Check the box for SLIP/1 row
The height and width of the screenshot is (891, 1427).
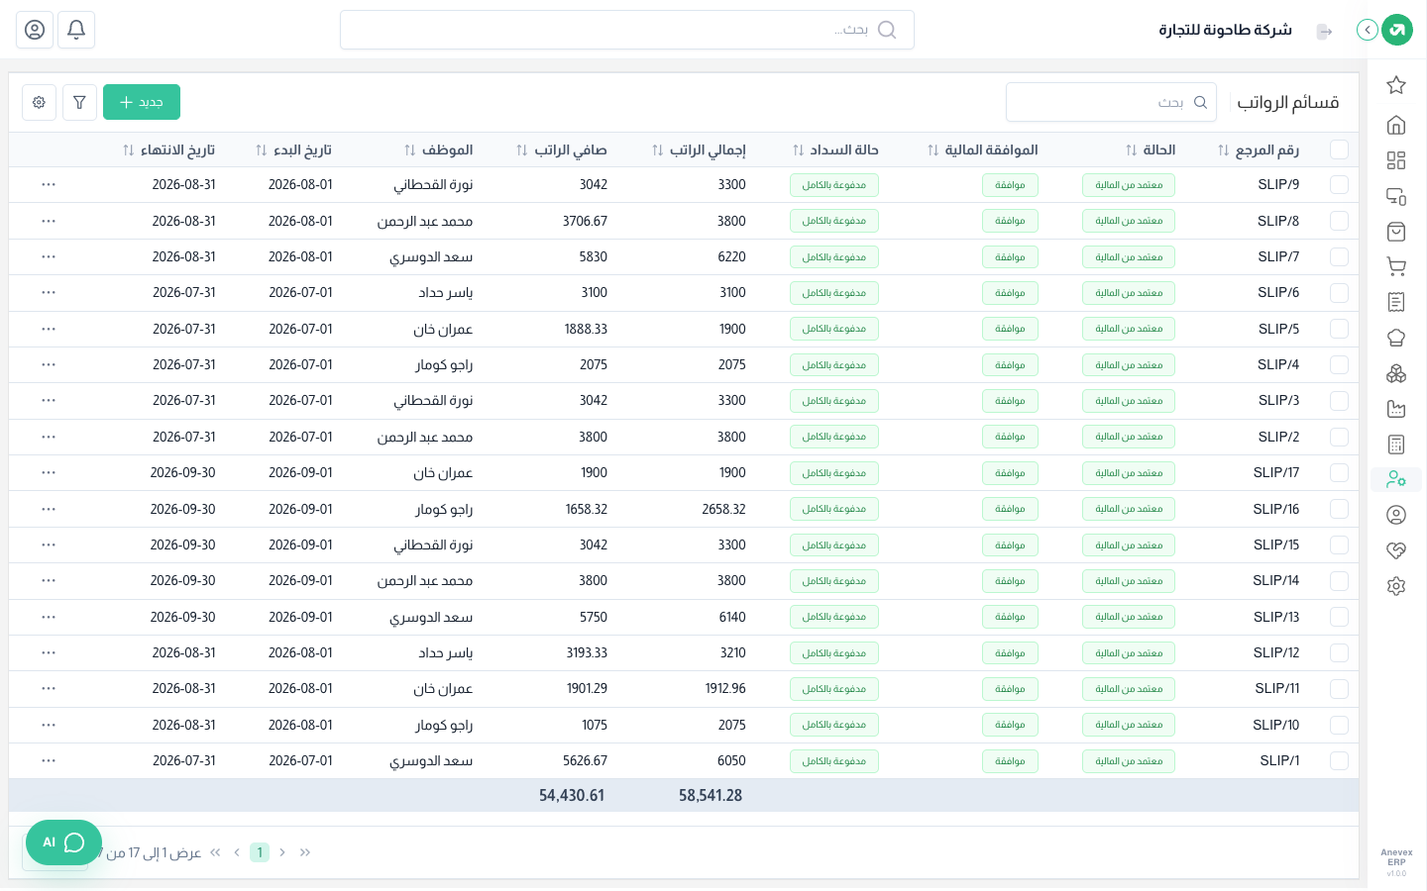(1339, 761)
